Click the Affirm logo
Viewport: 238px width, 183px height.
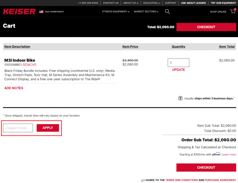point(216,154)
